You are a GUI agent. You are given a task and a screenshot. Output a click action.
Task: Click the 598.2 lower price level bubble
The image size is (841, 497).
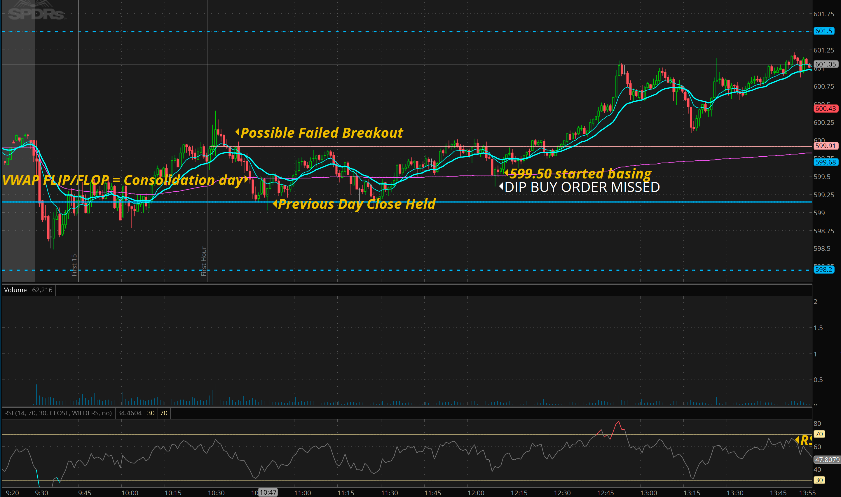823,269
